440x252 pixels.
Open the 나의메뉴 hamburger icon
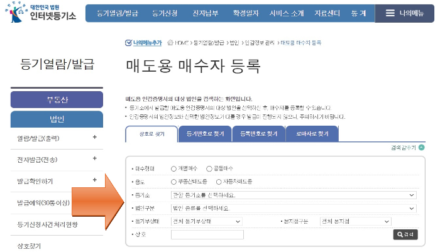click(x=390, y=13)
